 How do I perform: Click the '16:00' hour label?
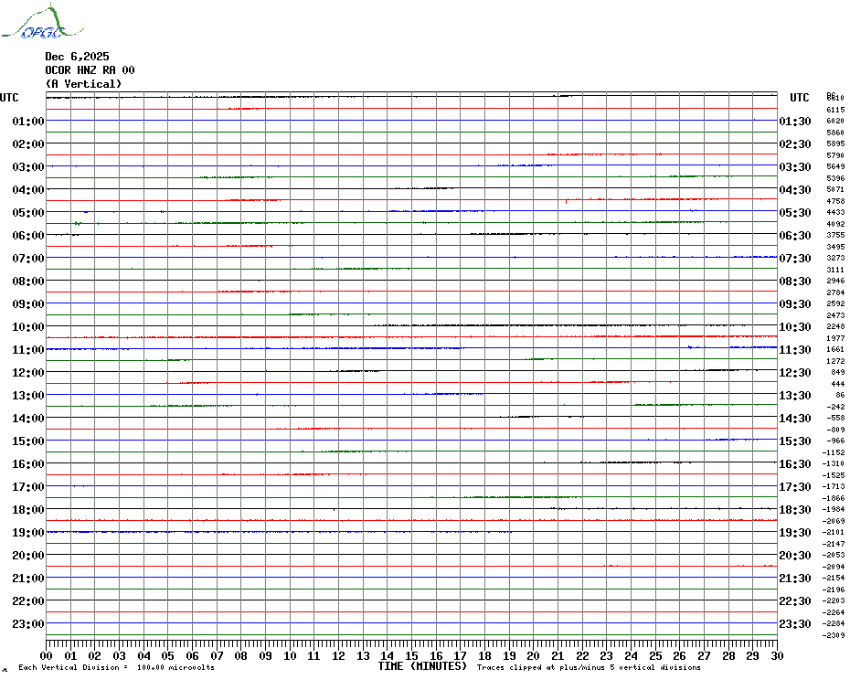(28, 464)
